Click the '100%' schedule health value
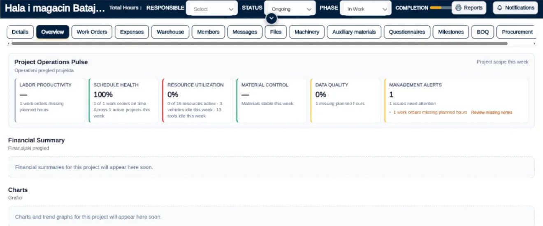 [103, 95]
